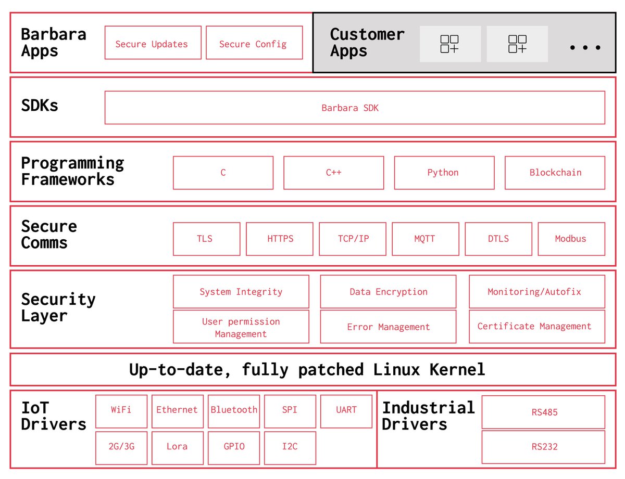This screenshot has width=625, height=479.
Task: Click the Barbara Apps heading
Action: tap(53, 43)
